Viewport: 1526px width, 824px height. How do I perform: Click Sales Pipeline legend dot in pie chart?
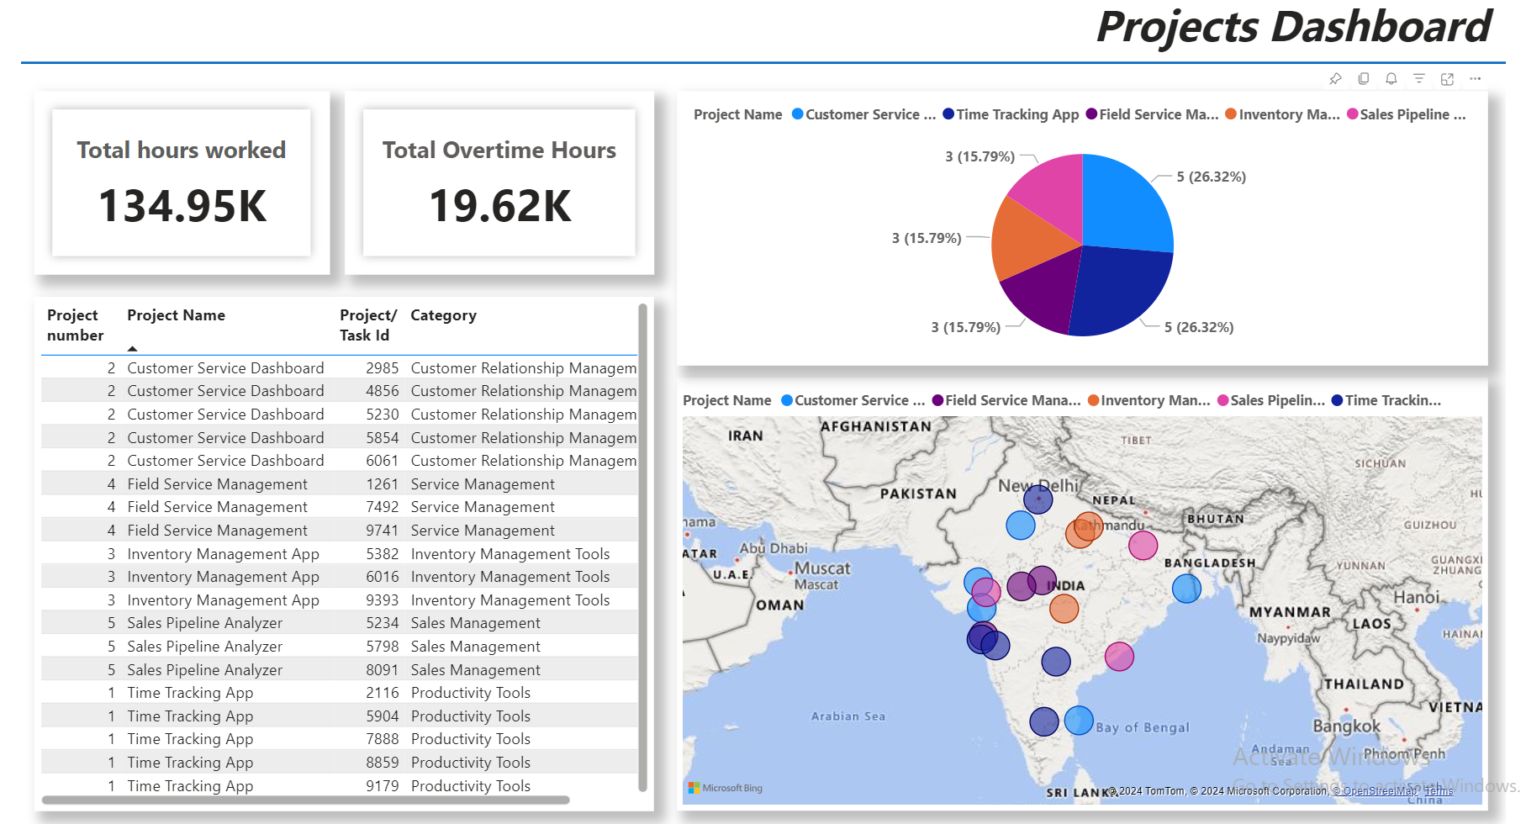coord(1353,114)
